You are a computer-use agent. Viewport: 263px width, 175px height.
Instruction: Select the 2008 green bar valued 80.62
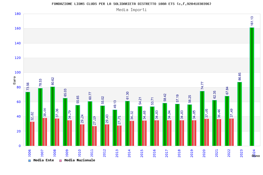53,116
